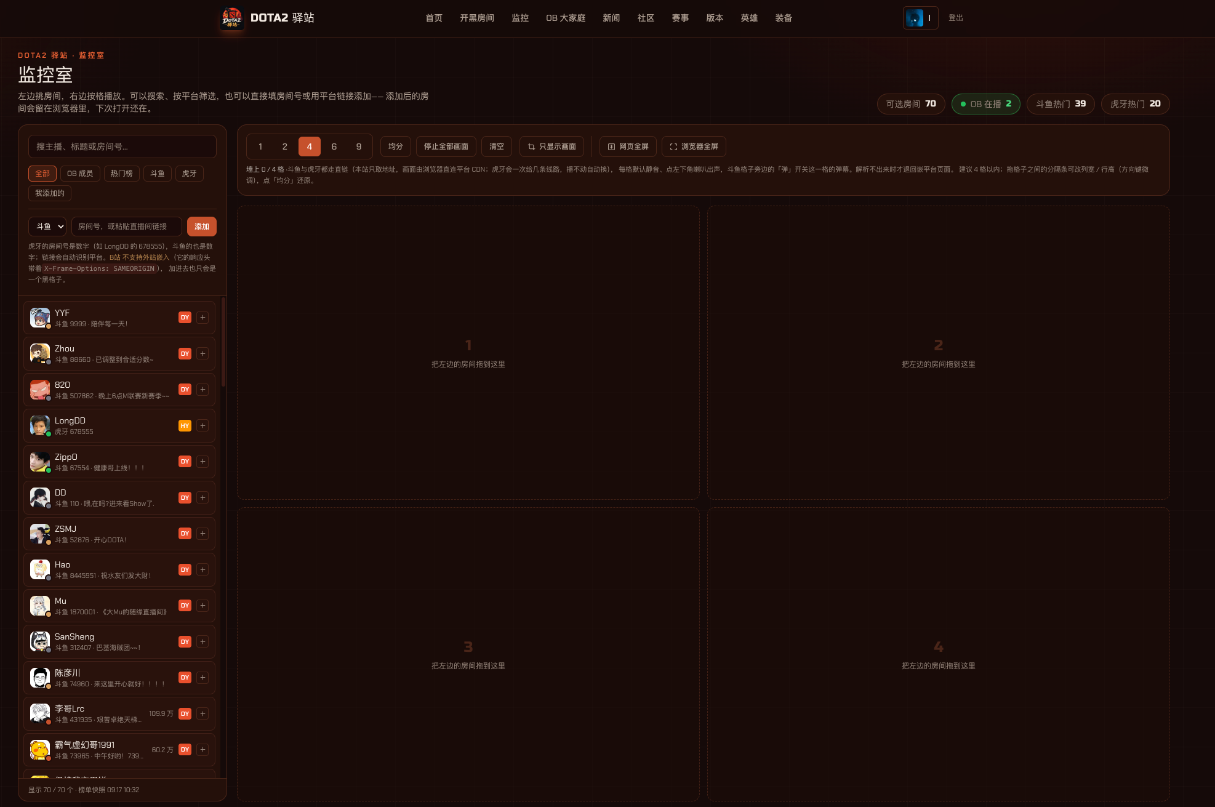The image size is (1215, 807).
Task: Click Zipp0's avatar thumbnail
Action: [40, 462]
